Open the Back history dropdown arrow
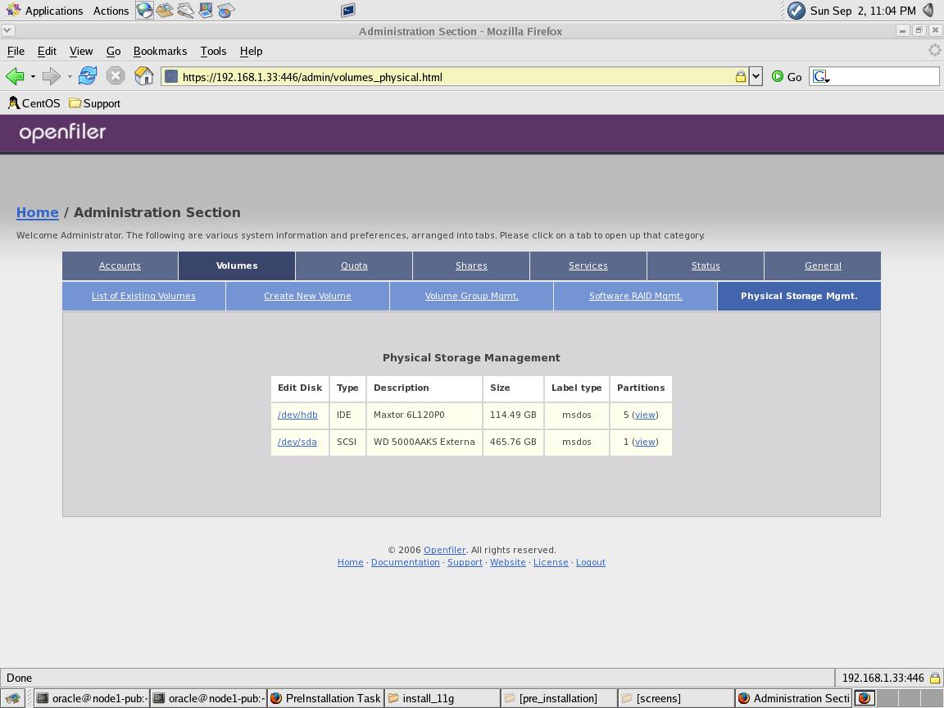944x708 pixels. (33, 76)
